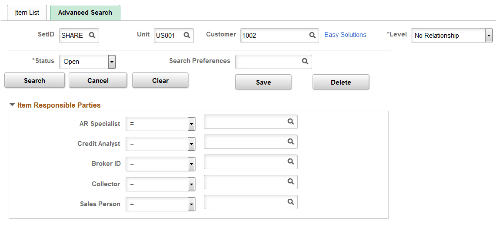Screen dimensions: 496x227
Task: Open AR Specialist lookup magnifier icon
Action: pos(291,121)
